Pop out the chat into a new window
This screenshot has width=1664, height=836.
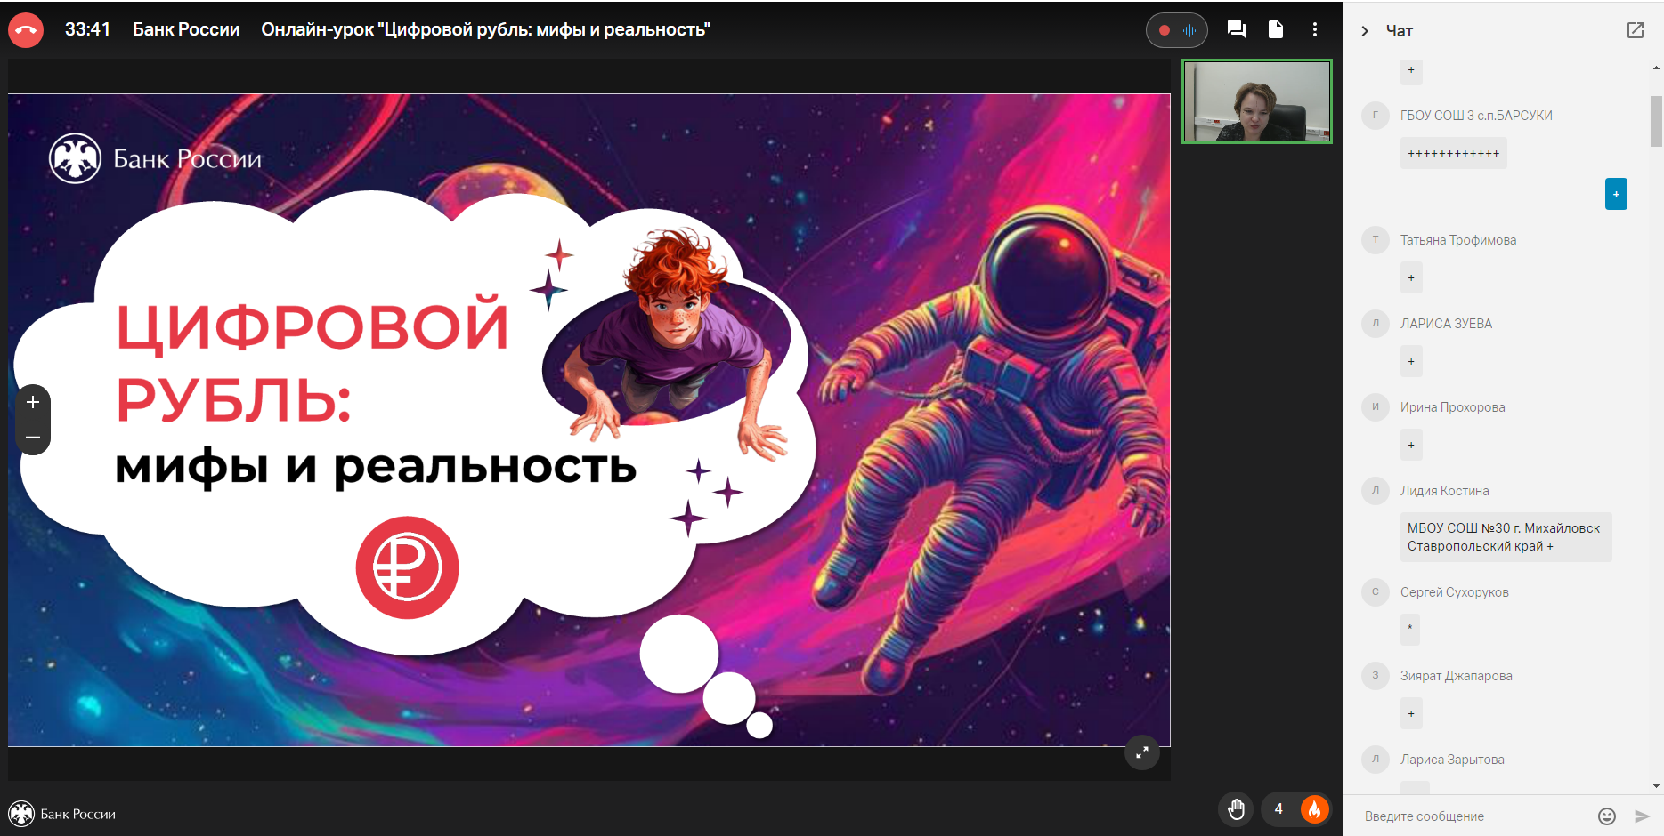1636,30
